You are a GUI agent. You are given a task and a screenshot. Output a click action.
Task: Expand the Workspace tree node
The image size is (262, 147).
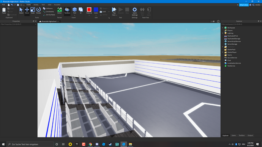point(223,28)
